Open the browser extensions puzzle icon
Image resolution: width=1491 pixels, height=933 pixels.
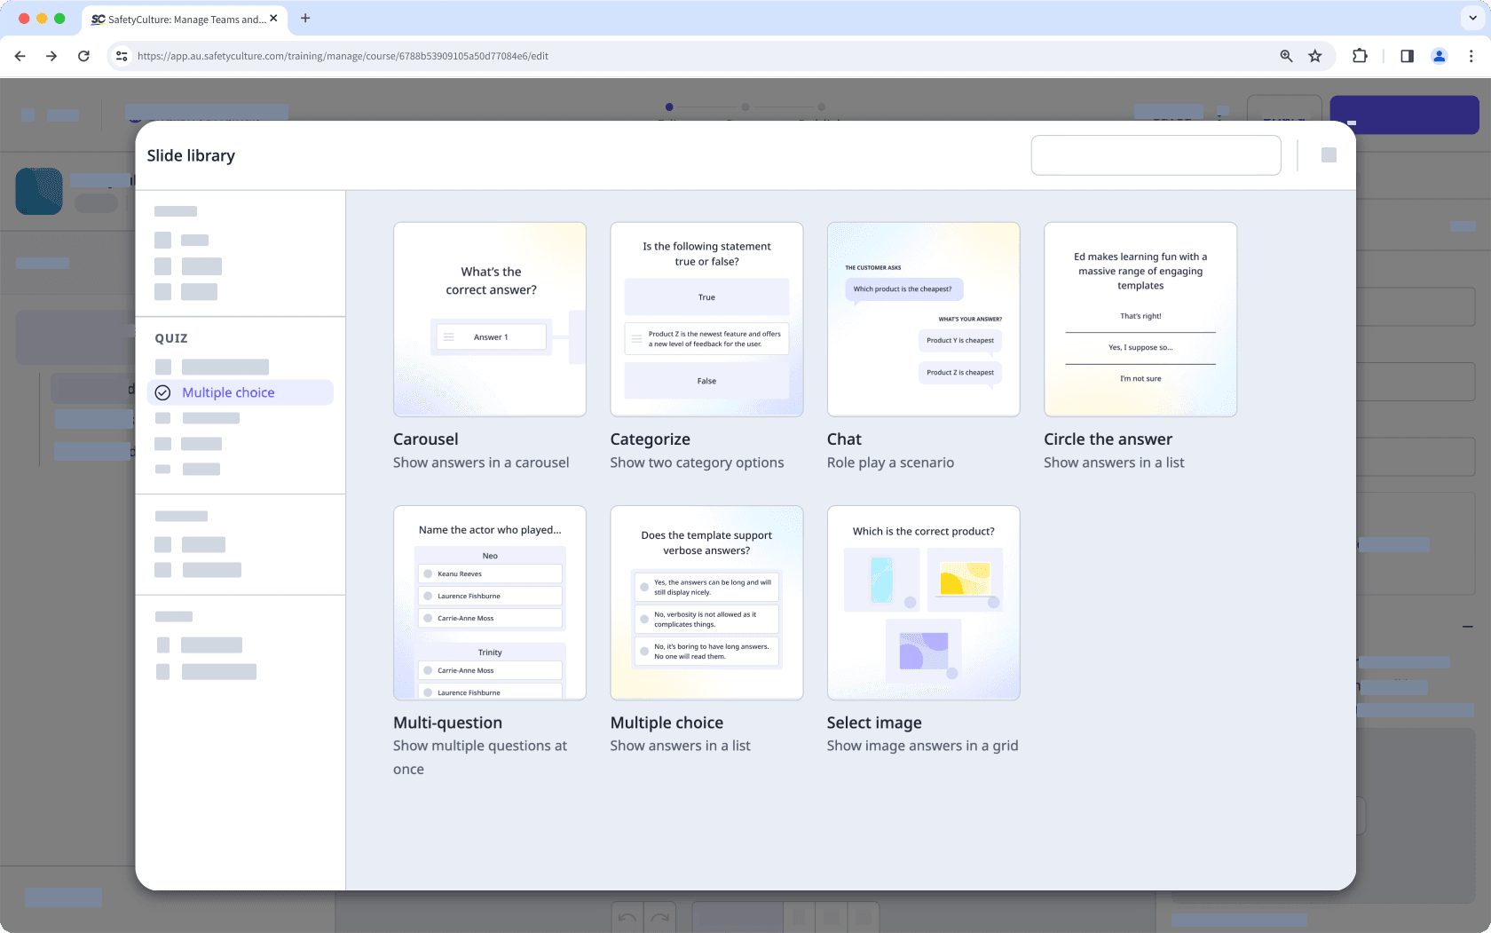coord(1360,55)
